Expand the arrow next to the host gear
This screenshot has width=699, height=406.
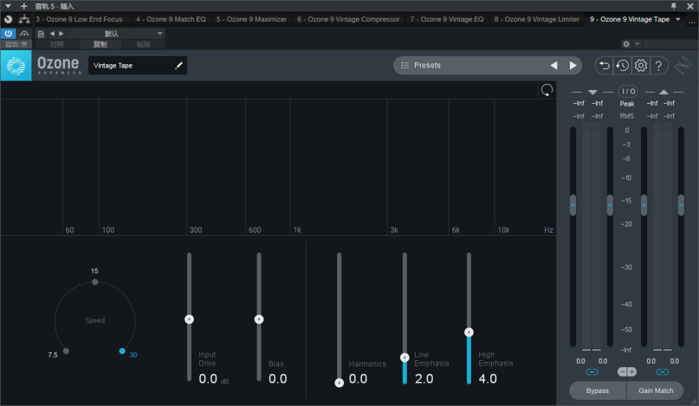click(638, 44)
